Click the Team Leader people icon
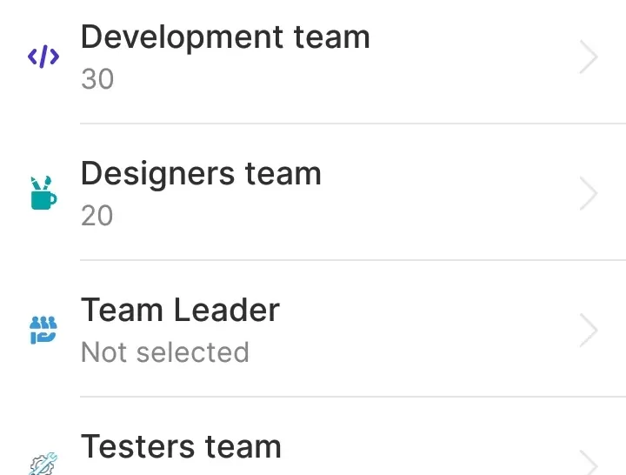 pyautogui.click(x=43, y=331)
